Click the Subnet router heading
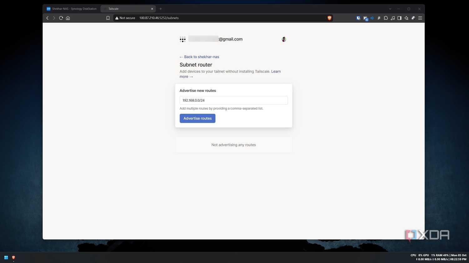 coord(196,65)
